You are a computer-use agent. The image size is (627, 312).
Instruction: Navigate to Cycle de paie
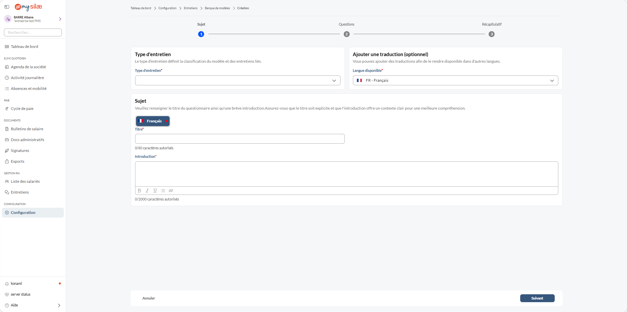pos(22,109)
